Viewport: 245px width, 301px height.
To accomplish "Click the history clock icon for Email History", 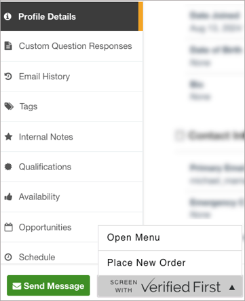I will click(8, 77).
